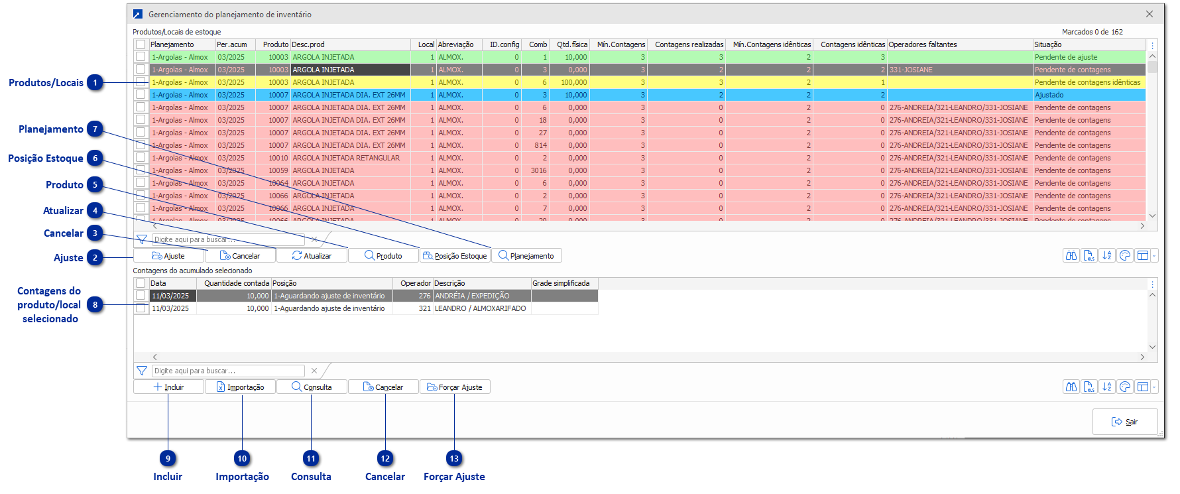Viewport: 1180px width, 494px height.
Task: Click down arrow of products grid scrollbar
Action: [1152, 216]
